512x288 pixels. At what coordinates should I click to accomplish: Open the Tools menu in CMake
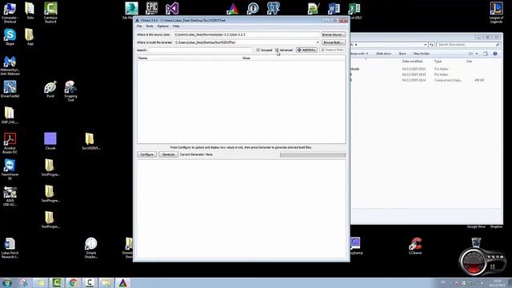pos(150,26)
